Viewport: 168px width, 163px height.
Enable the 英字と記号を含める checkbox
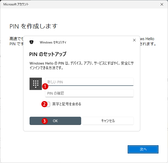48,104
